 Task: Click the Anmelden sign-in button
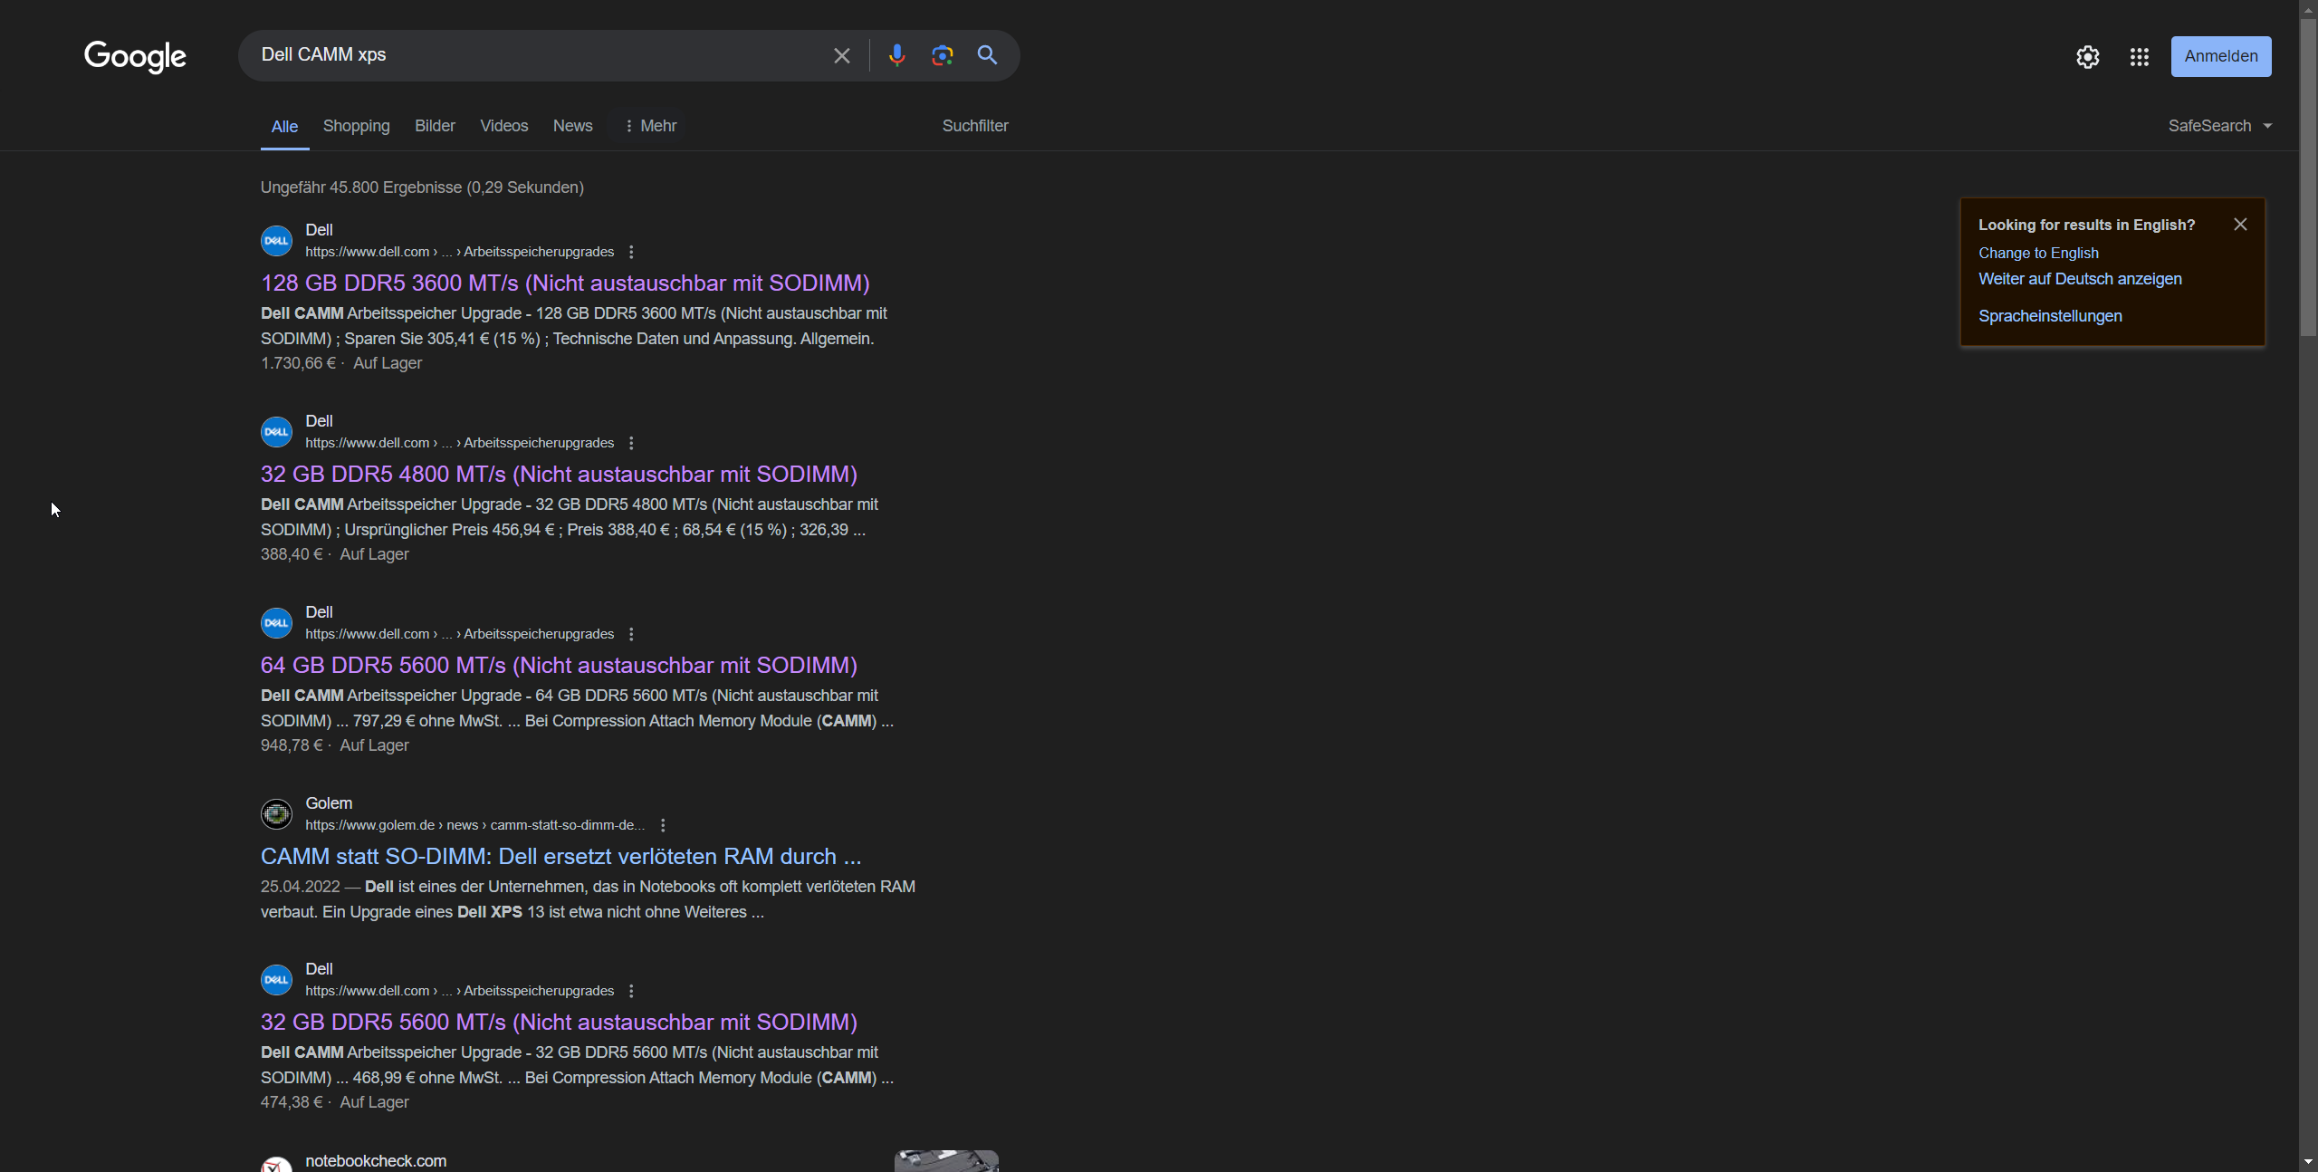point(2220,56)
